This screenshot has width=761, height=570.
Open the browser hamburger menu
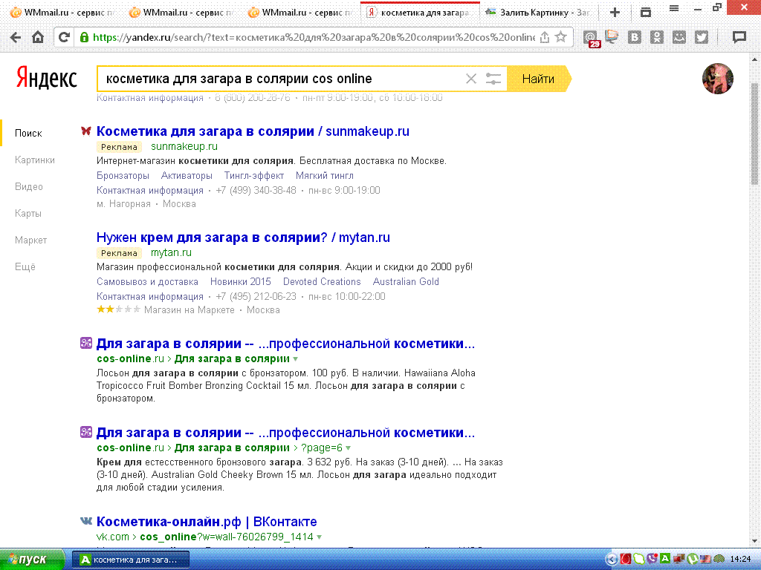point(674,8)
